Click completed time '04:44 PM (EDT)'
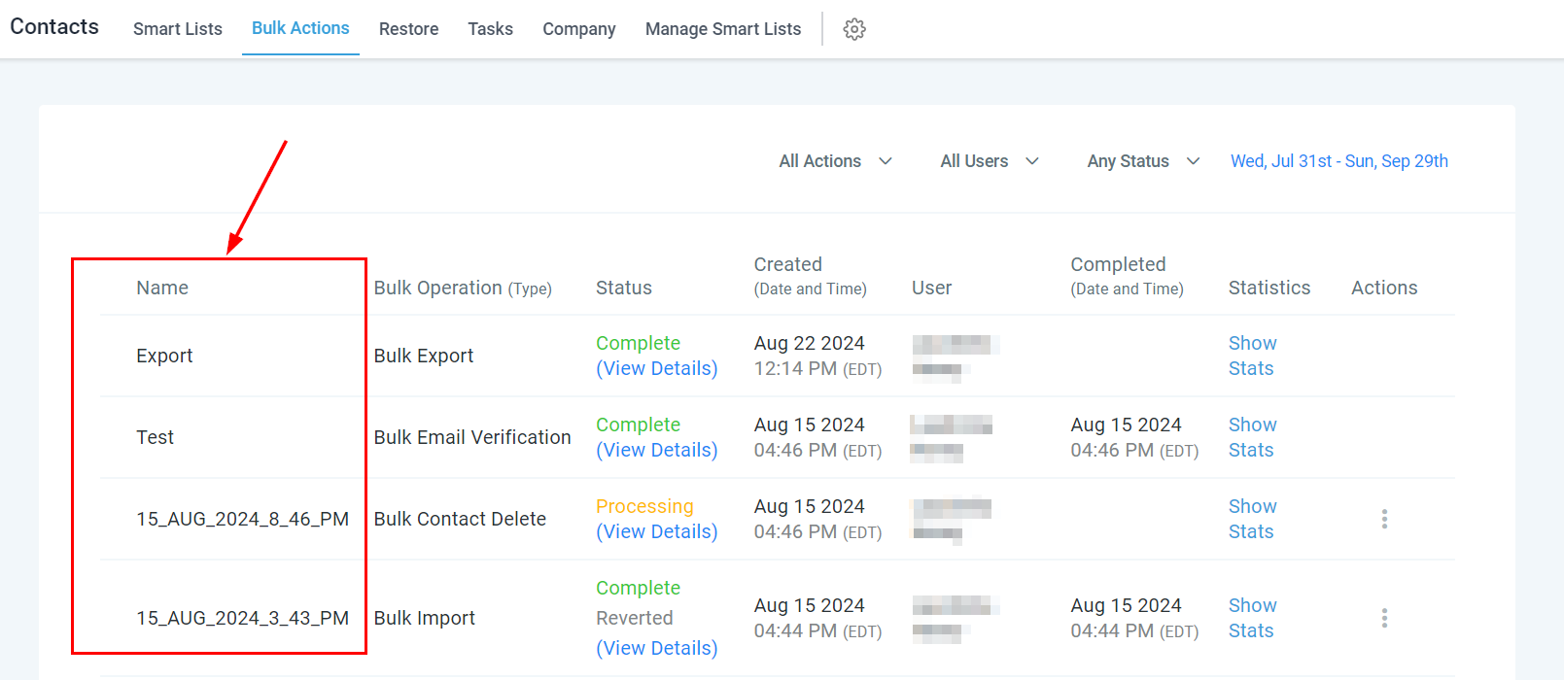This screenshot has height=680, width=1564. pyautogui.click(x=1134, y=630)
